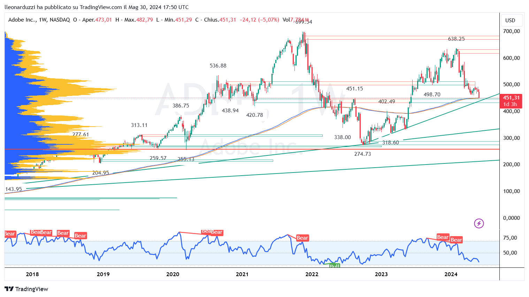529x297 pixels.
Task: Click the −24,12 (−5,07%) change value
Action: (259, 20)
